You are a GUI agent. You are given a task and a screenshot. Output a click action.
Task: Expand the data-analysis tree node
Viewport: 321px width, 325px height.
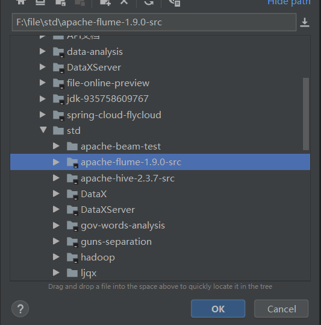pyautogui.click(x=42, y=51)
